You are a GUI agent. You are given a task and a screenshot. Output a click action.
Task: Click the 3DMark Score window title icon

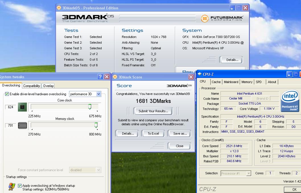click(115, 77)
